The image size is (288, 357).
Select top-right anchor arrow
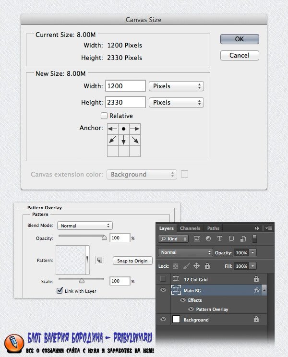pyautogui.click(x=135, y=129)
